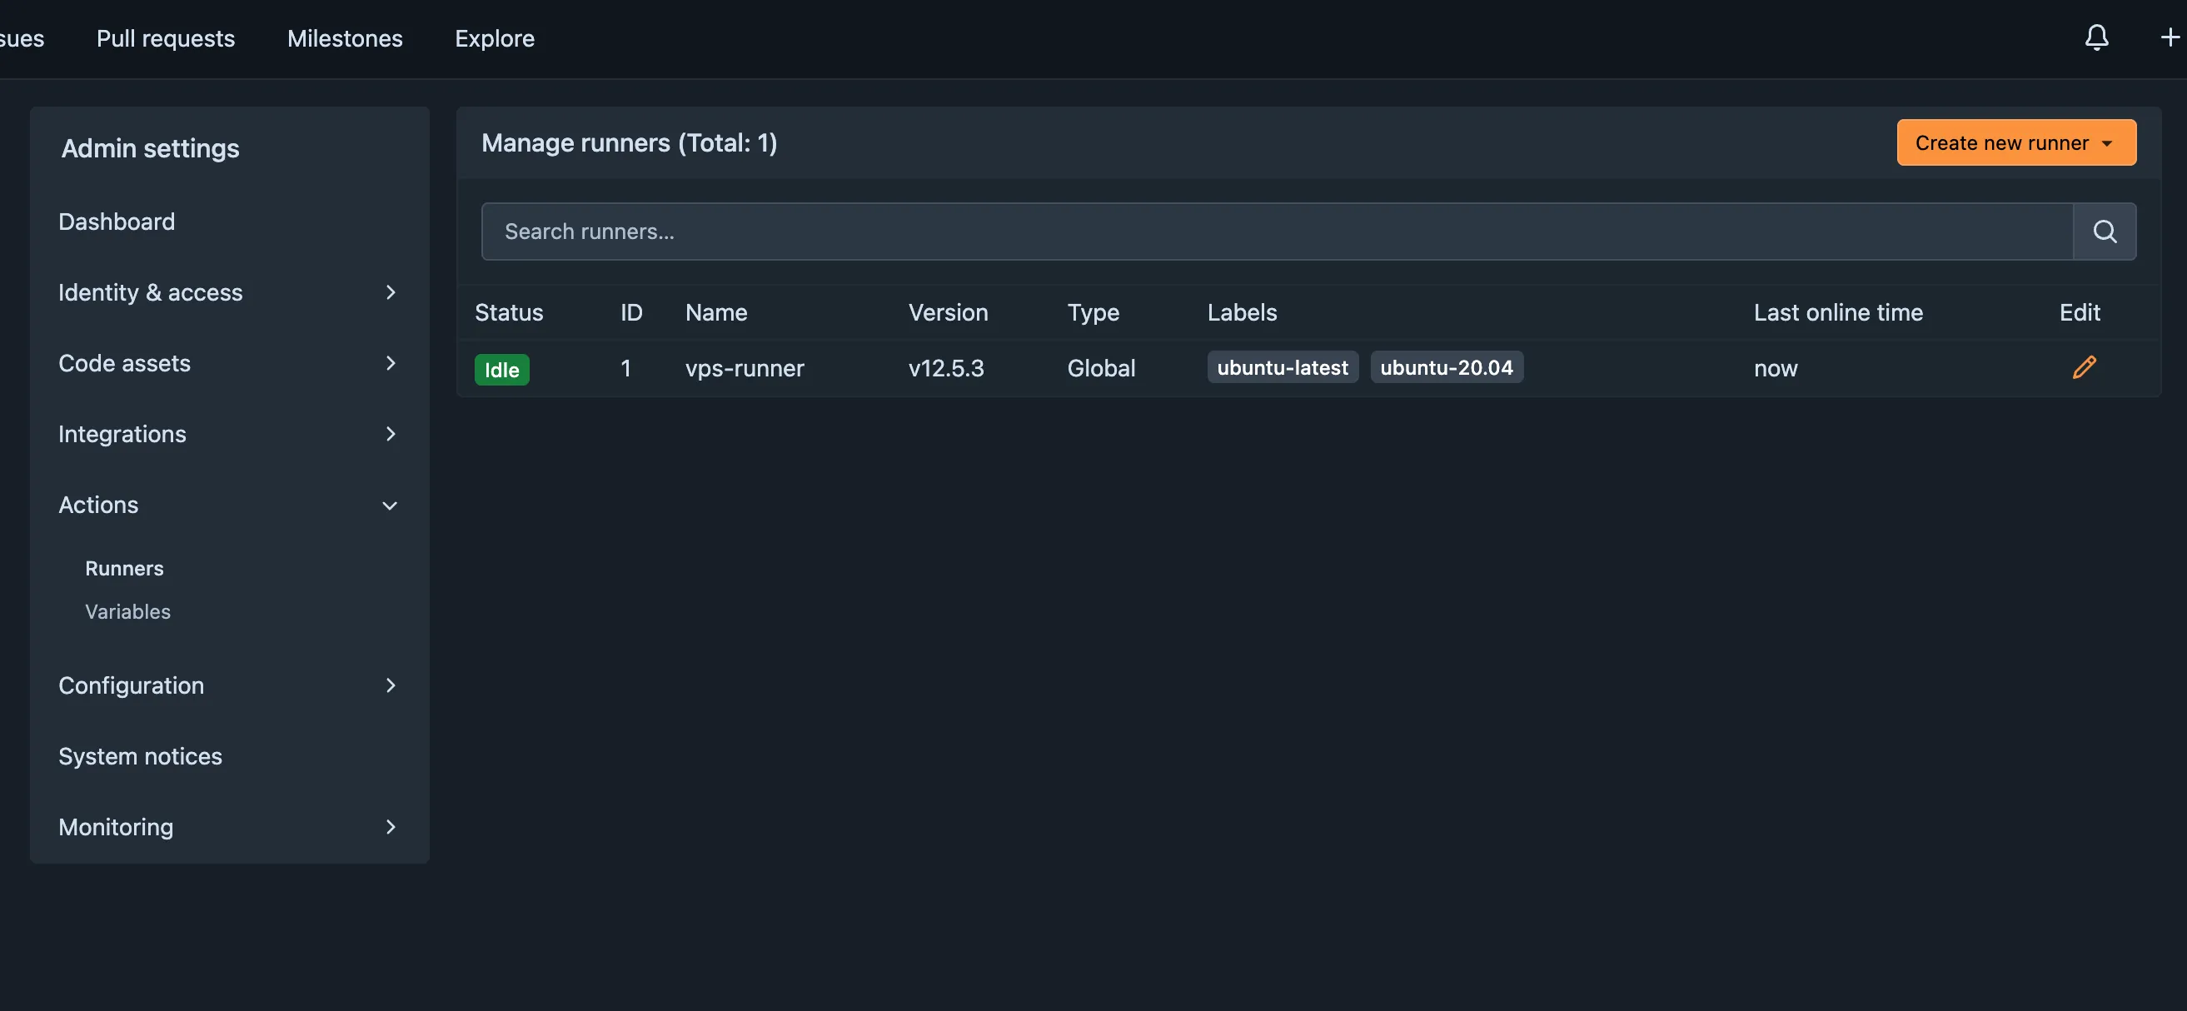Screen dimensions: 2187x1011
Task: Open the notifications bell
Action: pyautogui.click(x=2096, y=37)
